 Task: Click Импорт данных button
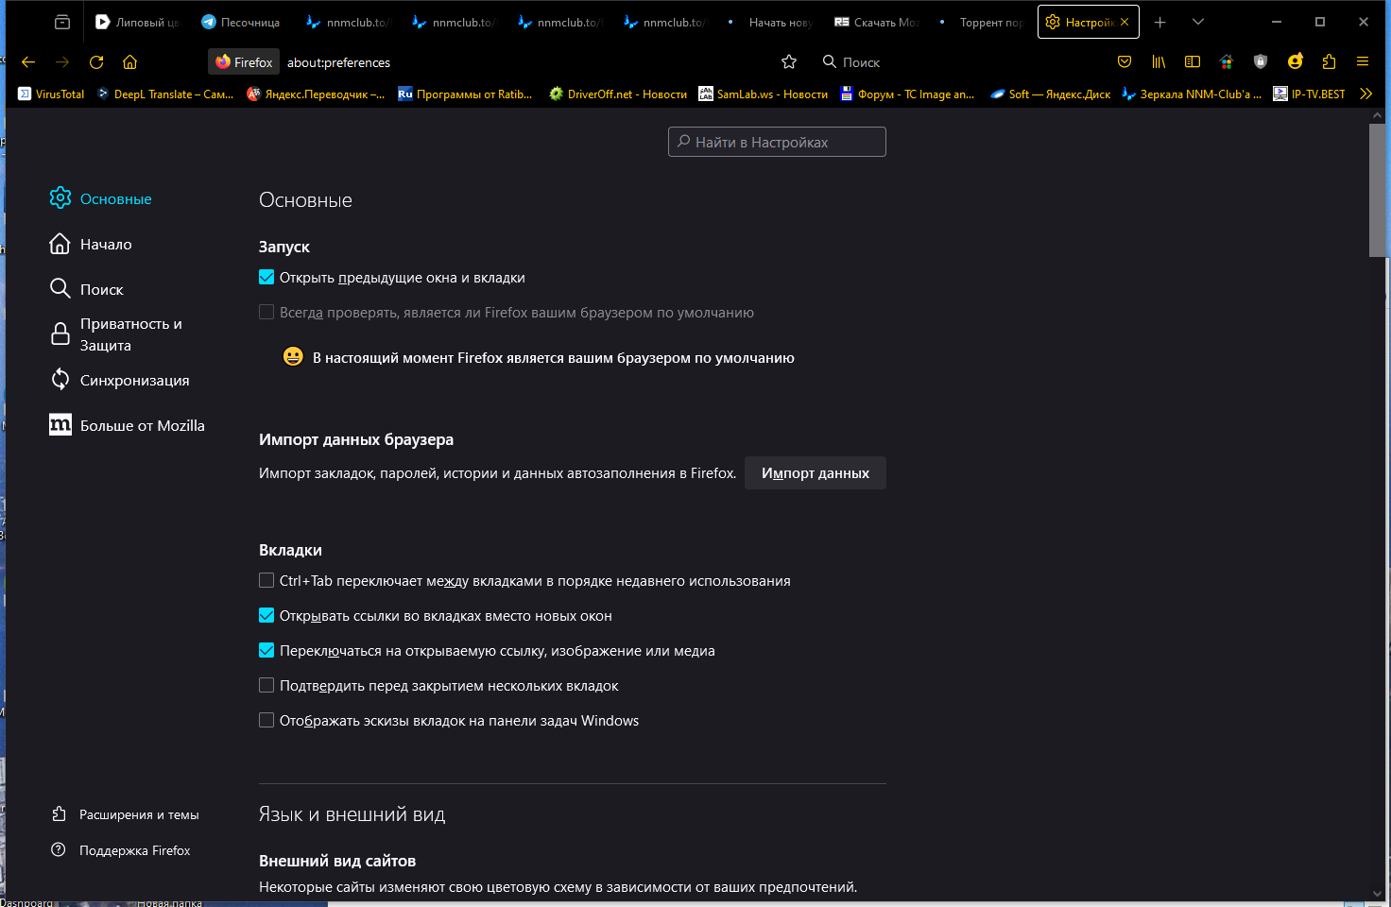click(x=816, y=473)
